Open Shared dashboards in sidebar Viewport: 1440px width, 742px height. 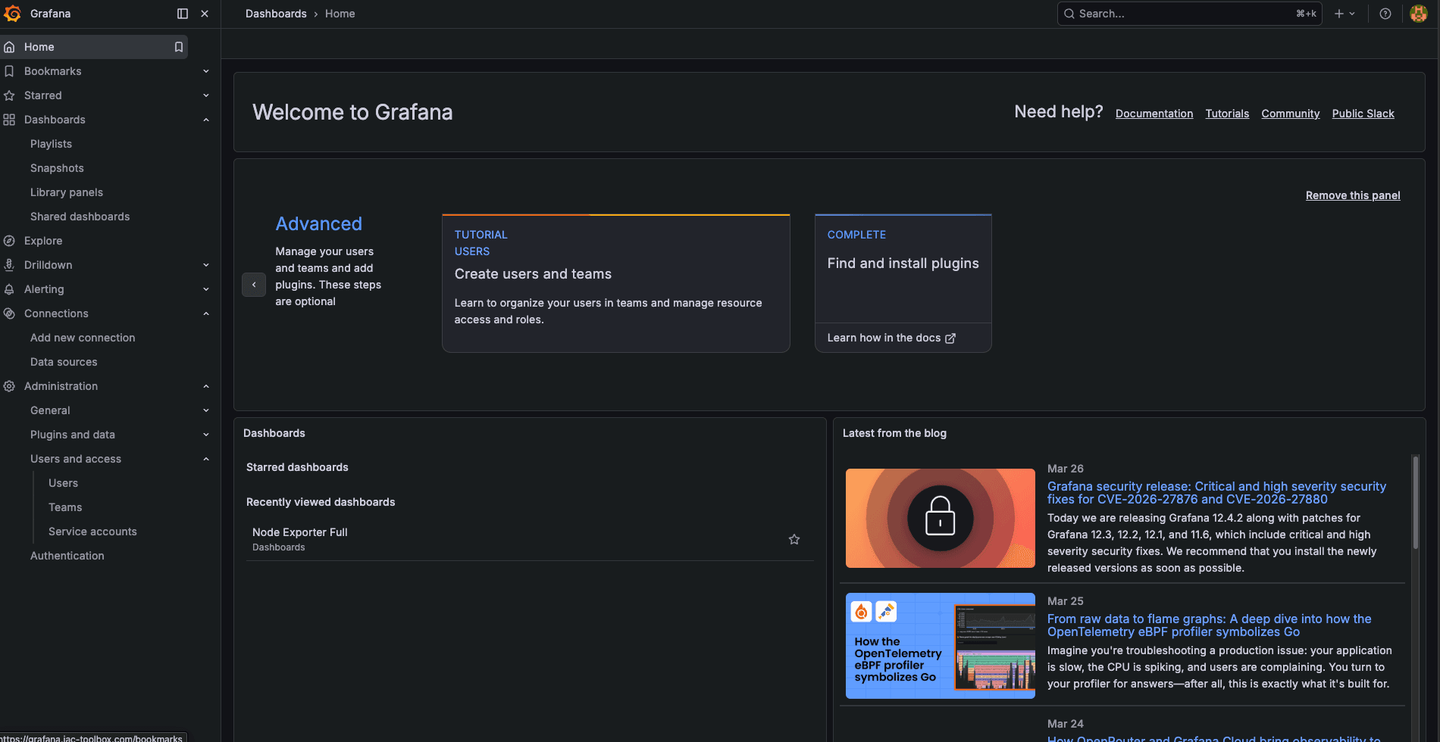(x=80, y=217)
